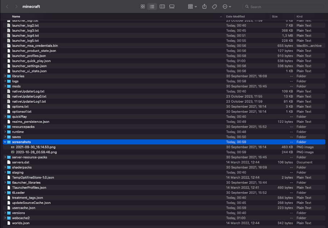Switch to column view

click(162, 7)
